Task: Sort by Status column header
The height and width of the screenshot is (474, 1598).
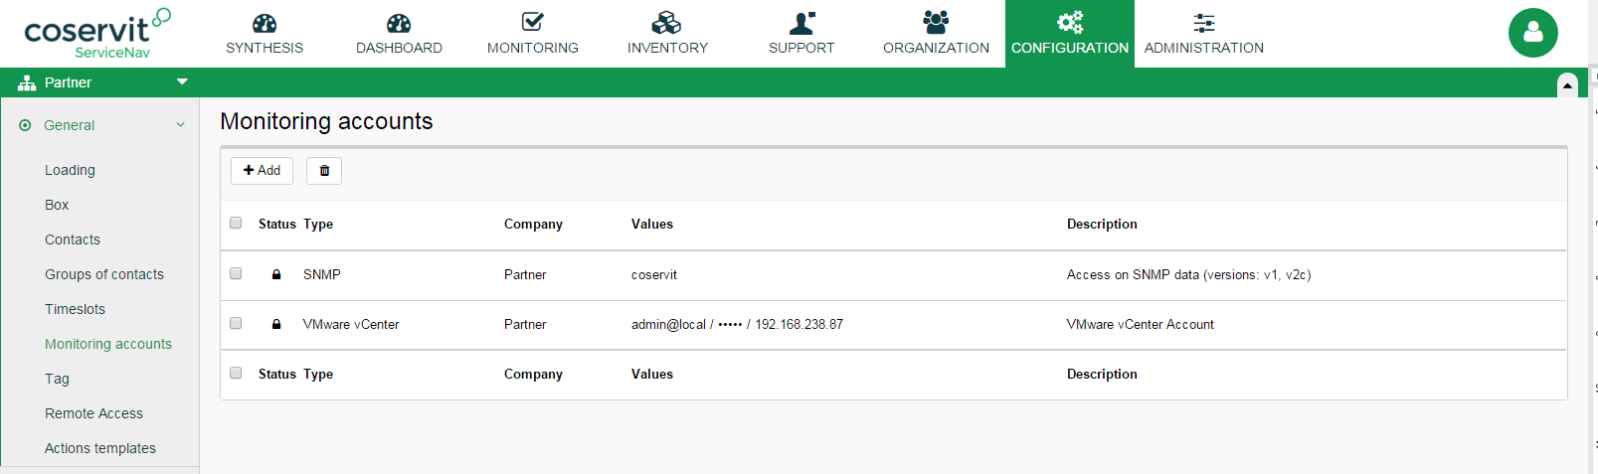Action: coord(277,224)
